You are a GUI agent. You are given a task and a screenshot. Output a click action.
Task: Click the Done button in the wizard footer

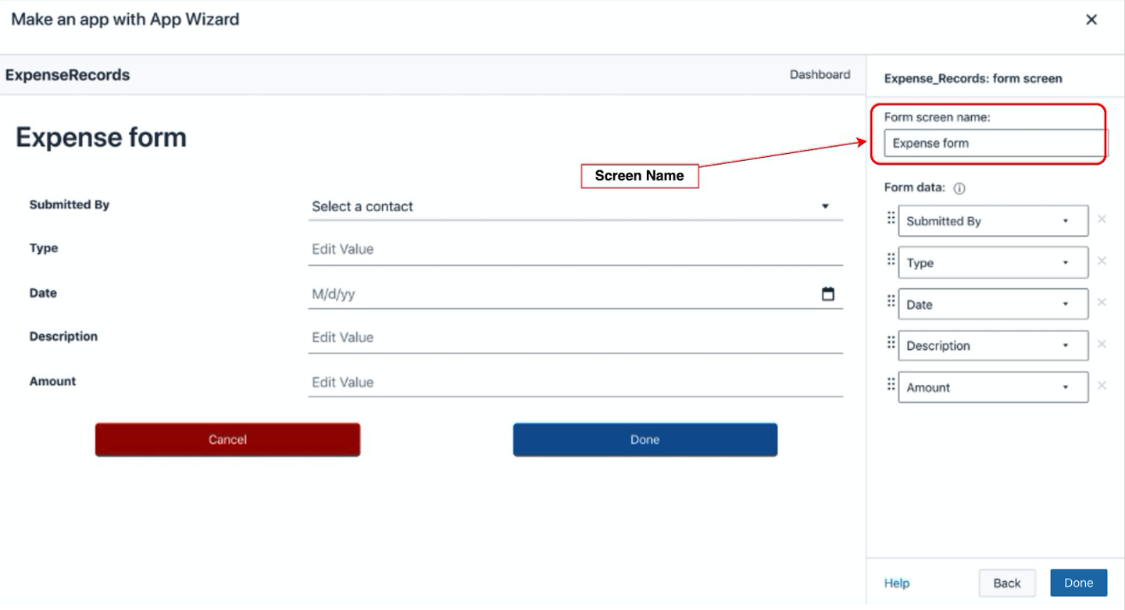[x=1079, y=583]
